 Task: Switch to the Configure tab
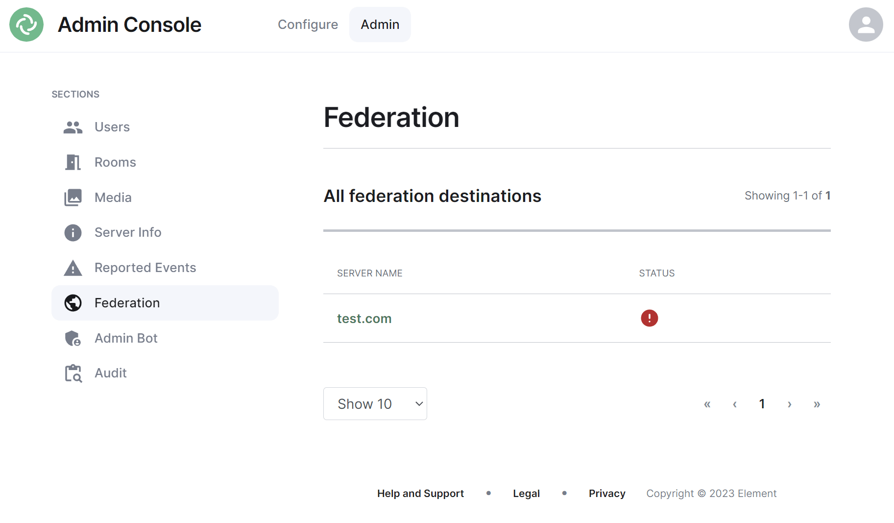point(308,25)
